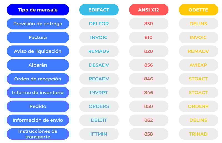Viewport: 222px width, 143px height.
Task: Click the AVIEXP cell under ODETTE
Action: [198, 65]
